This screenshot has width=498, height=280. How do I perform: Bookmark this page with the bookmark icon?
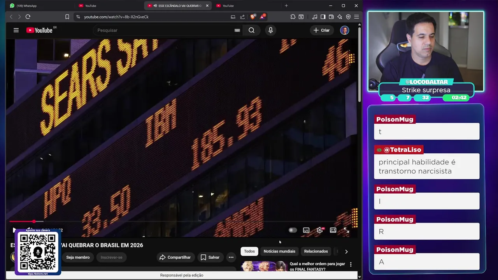[67, 17]
